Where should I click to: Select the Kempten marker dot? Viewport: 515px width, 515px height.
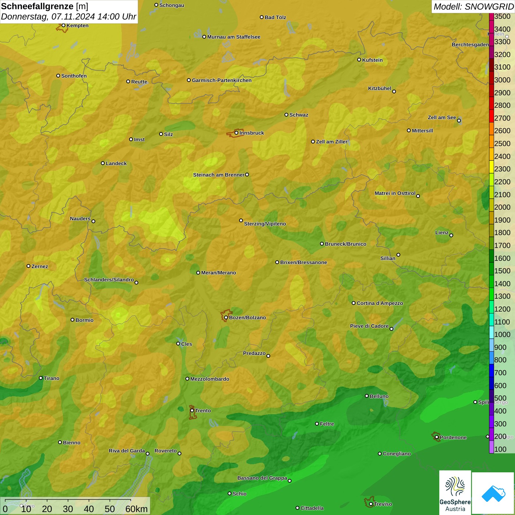tap(64, 25)
